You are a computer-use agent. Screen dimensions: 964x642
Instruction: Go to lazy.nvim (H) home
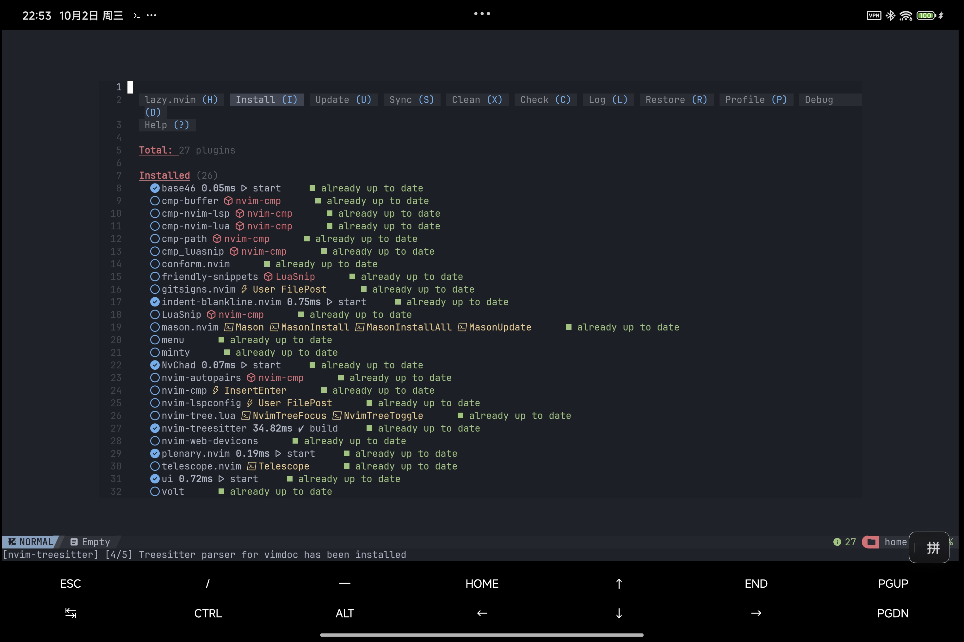[x=181, y=100]
